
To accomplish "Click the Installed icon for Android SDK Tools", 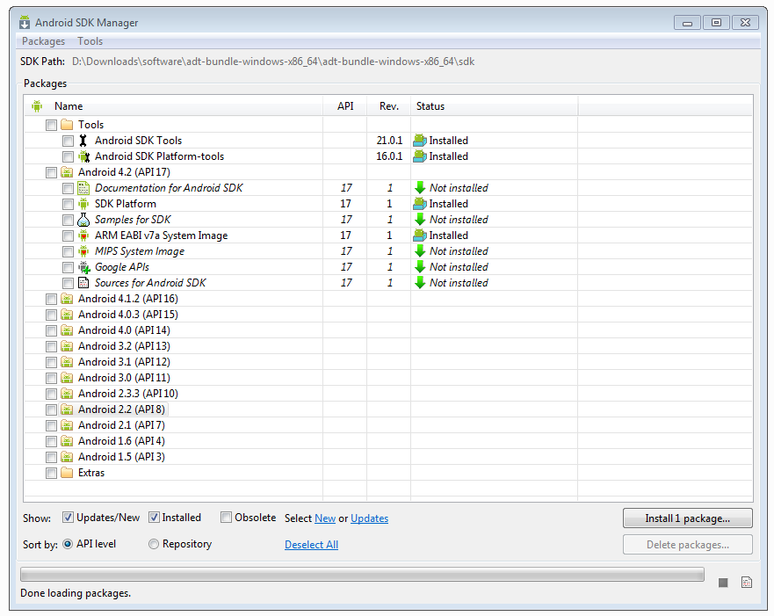I will pyautogui.click(x=420, y=141).
